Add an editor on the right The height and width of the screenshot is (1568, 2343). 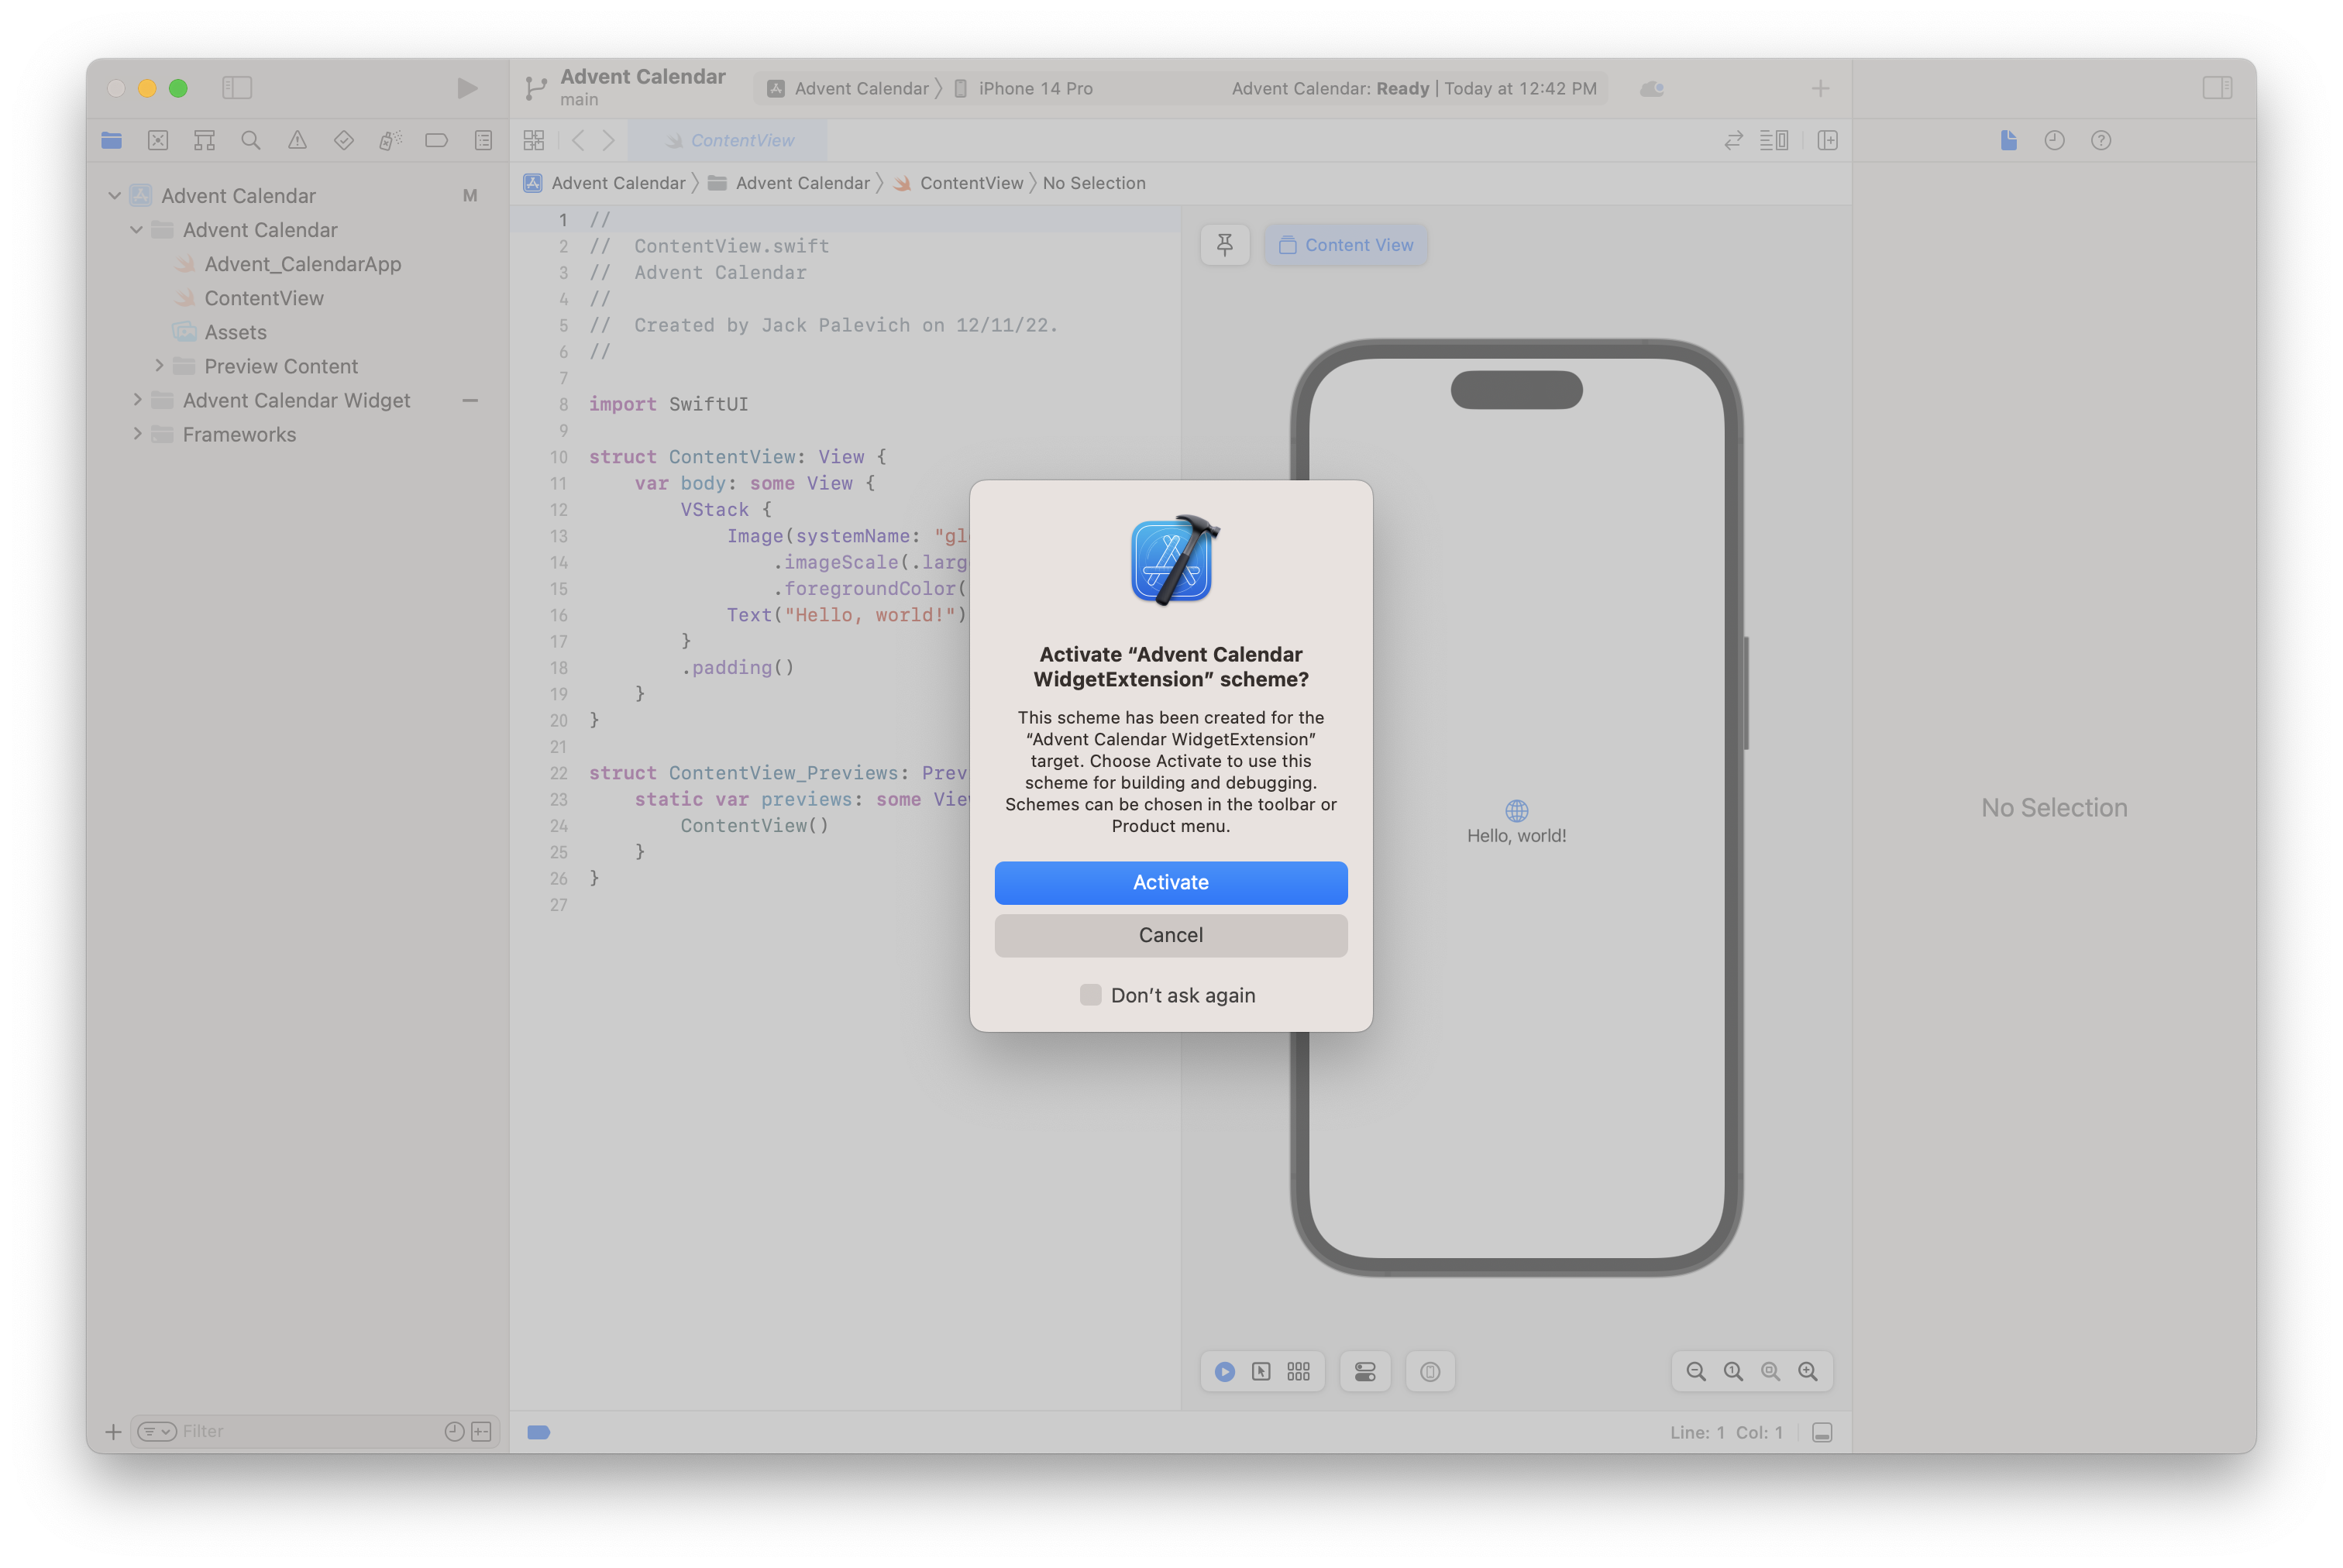(1827, 140)
